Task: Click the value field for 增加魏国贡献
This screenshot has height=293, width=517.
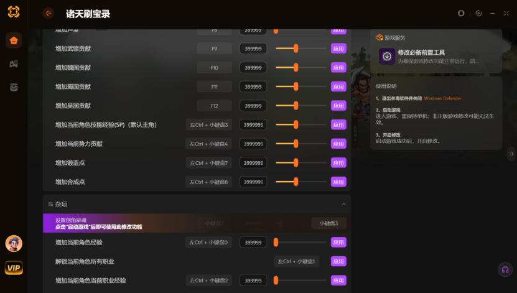Action: pos(253,68)
